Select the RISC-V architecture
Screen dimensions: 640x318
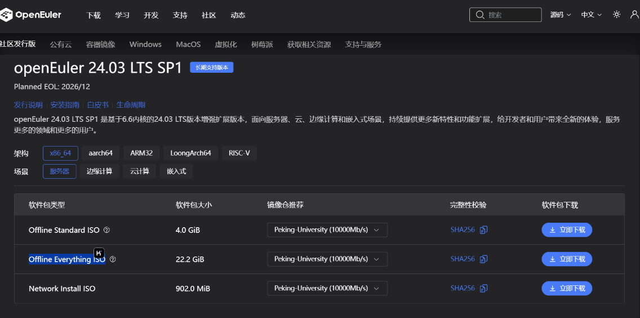(239, 153)
